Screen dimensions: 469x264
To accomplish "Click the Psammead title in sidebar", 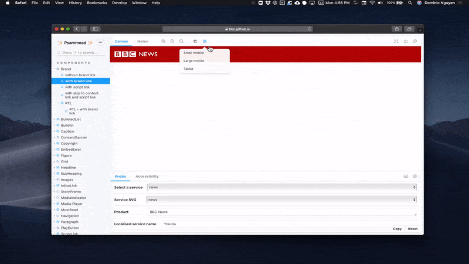I will click(x=75, y=43).
